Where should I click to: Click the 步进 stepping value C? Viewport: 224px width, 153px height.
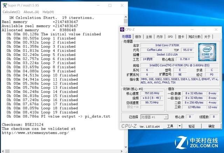[212, 70]
